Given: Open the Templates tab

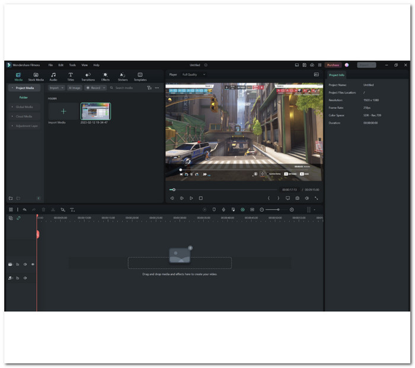Looking at the screenshot, I should pyautogui.click(x=140, y=77).
